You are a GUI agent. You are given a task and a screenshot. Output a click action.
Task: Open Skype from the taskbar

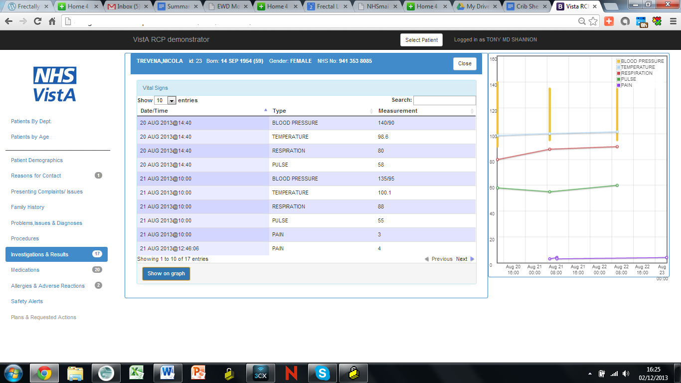(x=322, y=373)
